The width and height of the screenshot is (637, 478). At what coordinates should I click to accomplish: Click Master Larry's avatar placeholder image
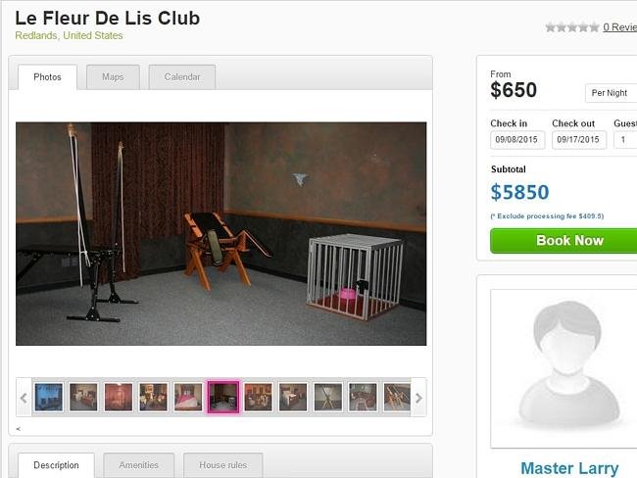coord(568,368)
